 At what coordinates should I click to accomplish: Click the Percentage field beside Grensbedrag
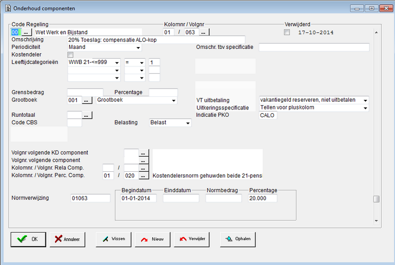click(163, 93)
